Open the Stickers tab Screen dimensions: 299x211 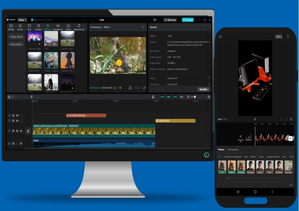tap(38, 27)
